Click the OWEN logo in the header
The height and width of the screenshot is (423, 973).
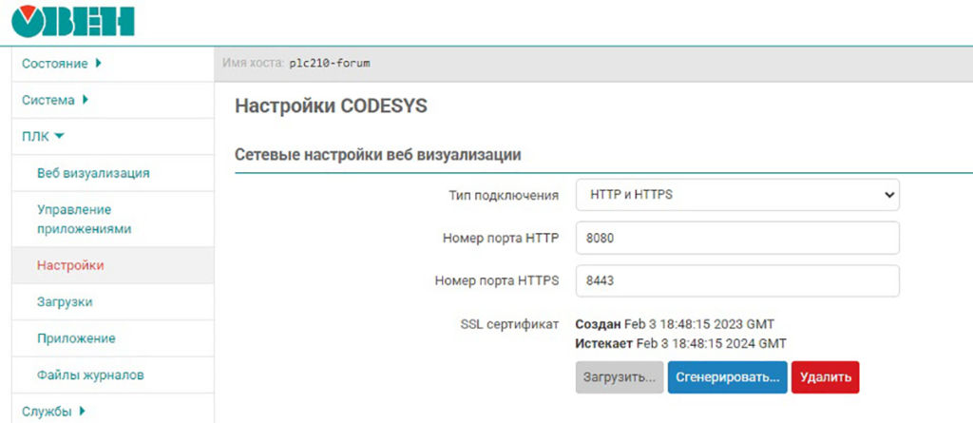coord(73,21)
